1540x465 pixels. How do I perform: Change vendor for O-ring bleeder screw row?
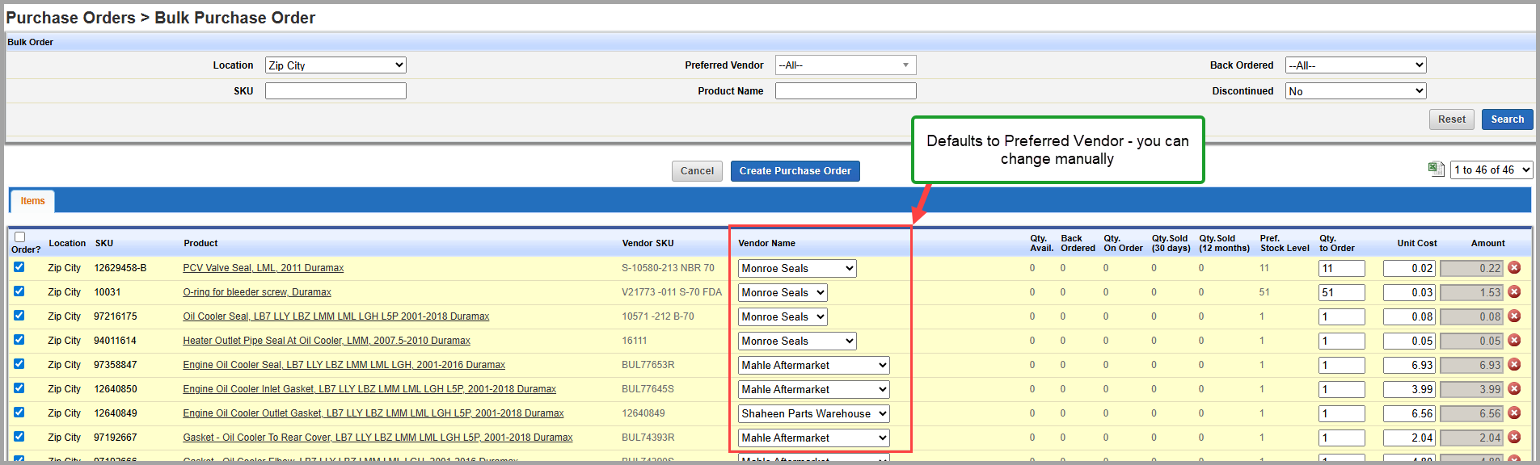783,292
